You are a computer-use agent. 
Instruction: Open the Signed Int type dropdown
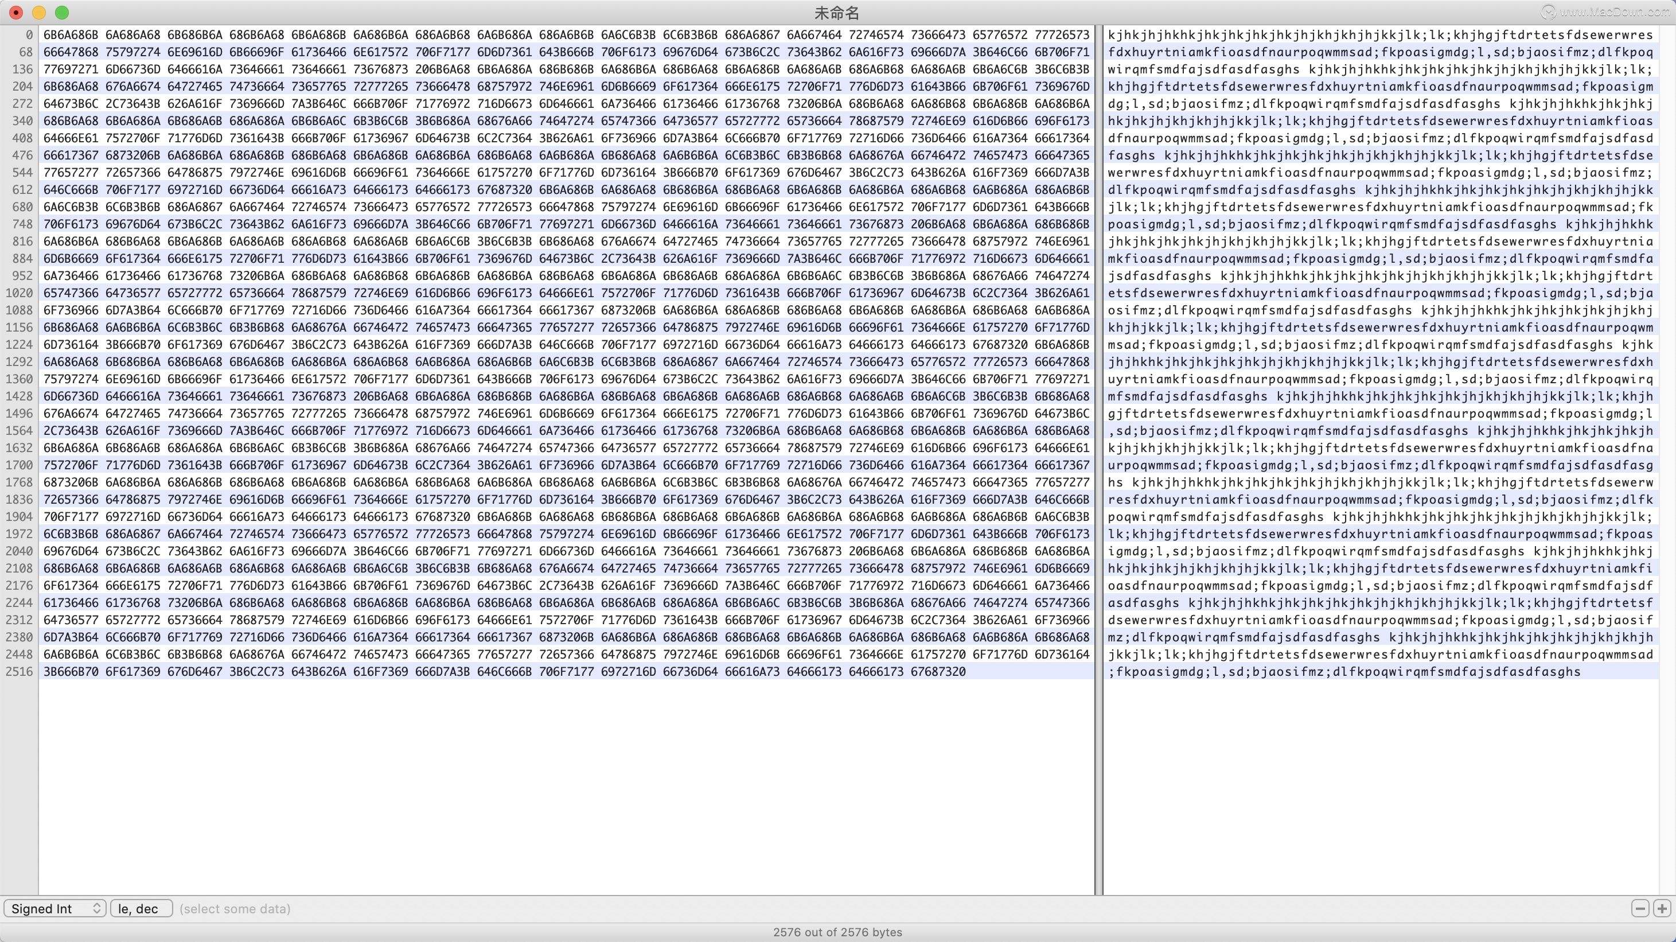click(x=54, y=908)
